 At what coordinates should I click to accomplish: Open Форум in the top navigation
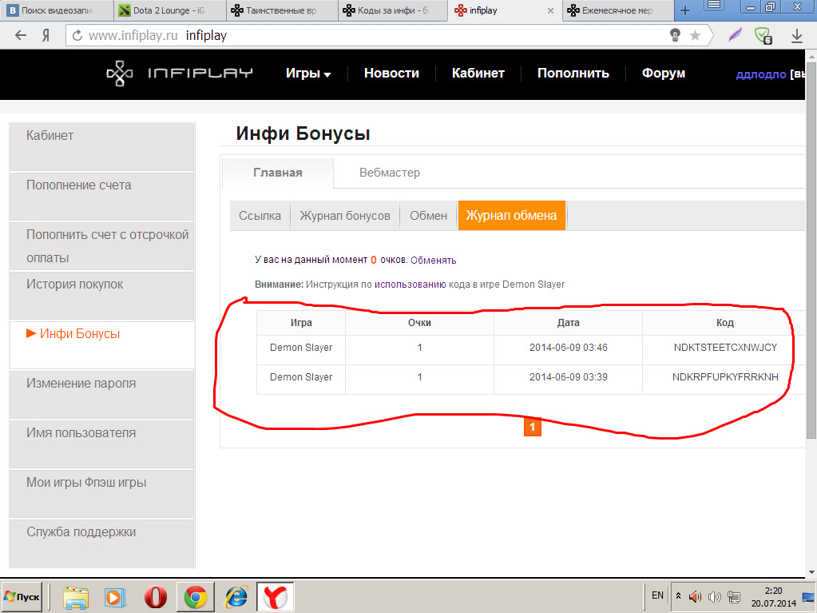pyautogui.click(x=664, y=73)
